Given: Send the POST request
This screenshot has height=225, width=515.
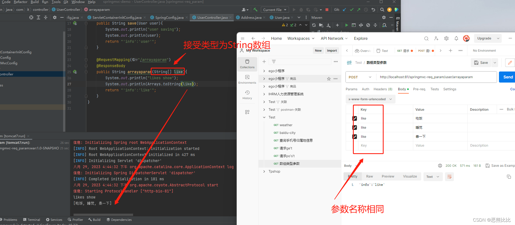Looking at the screenshot, I should coord(508,77).
